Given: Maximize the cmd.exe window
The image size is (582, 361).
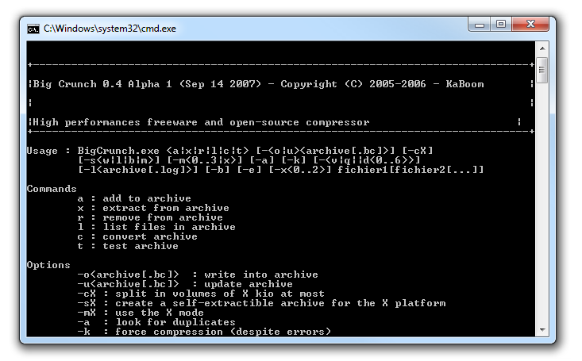Looking at the screenshot, I should coord(501,25).
